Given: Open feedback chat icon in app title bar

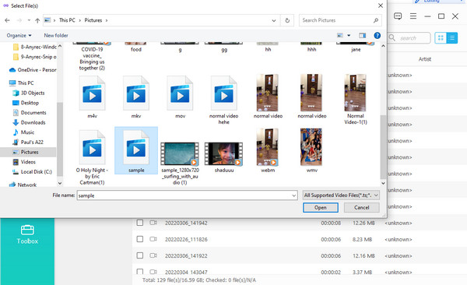Looking at the screenshot, I should click(398, 16).
